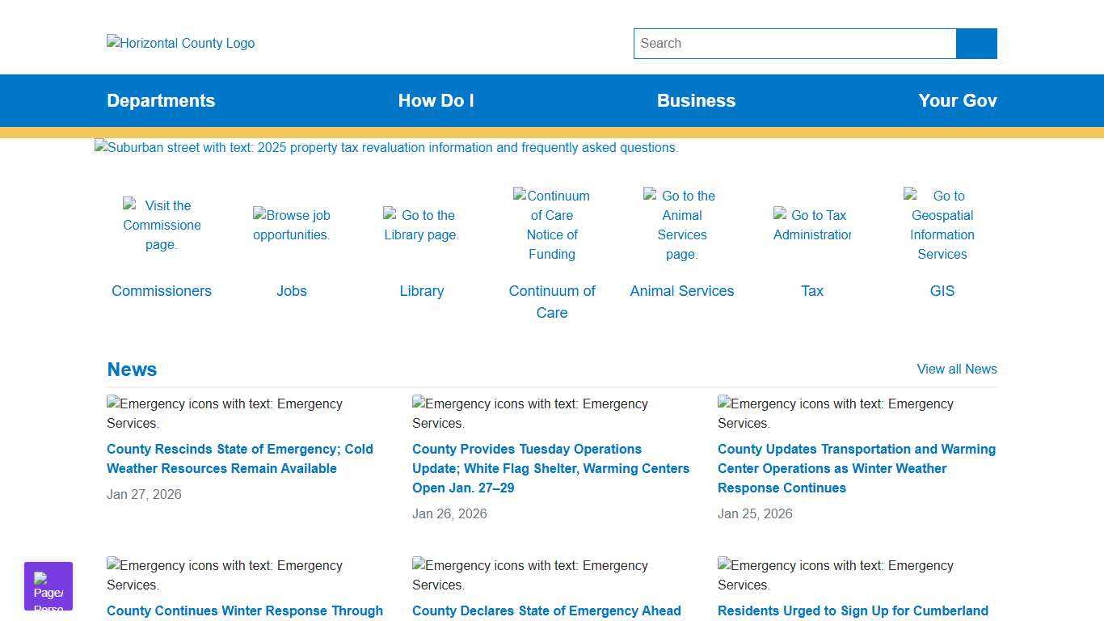Open the Your Gov navigation menu
The image size is (1104, 621).
pyautogui.click(x=957, y=101)
